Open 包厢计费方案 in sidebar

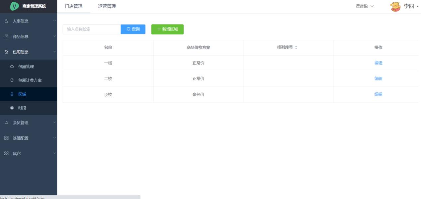30,80
